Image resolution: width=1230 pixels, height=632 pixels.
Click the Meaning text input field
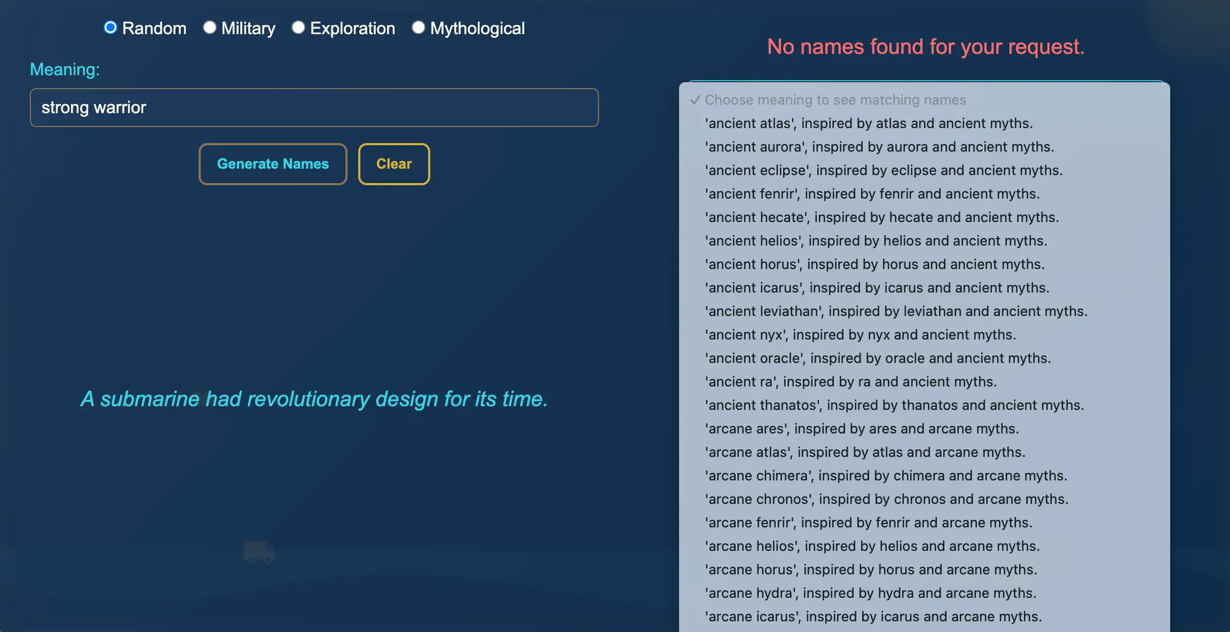(314, 107)
